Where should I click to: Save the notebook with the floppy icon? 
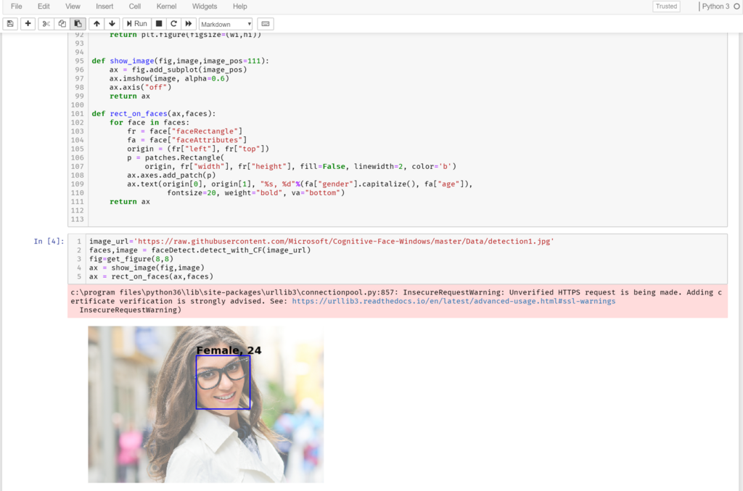pos(10,24)
